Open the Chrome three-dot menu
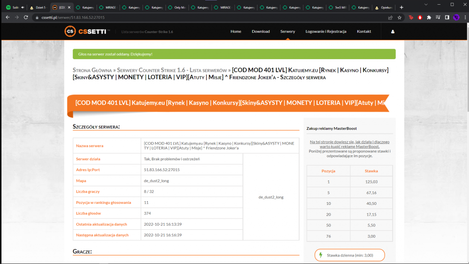Image resolution: width=469 pixels, height=264 pixels. [465, 18]
